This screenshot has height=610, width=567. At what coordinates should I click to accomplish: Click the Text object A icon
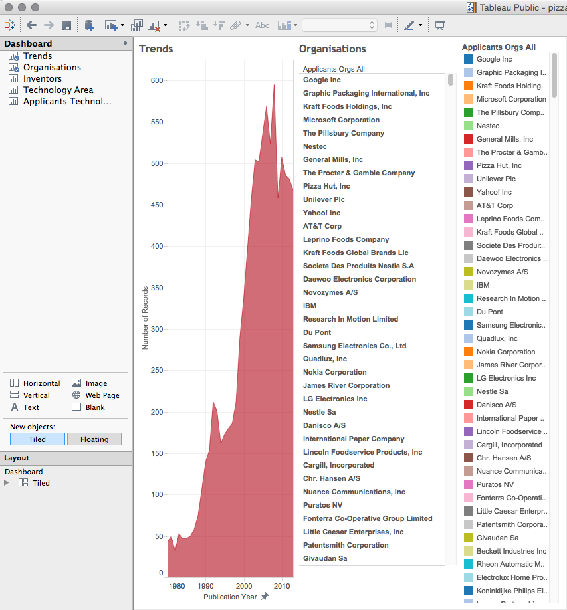(x=15, y=407)
